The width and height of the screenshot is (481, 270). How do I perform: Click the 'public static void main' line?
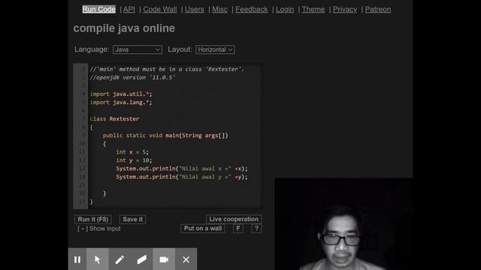165,135
